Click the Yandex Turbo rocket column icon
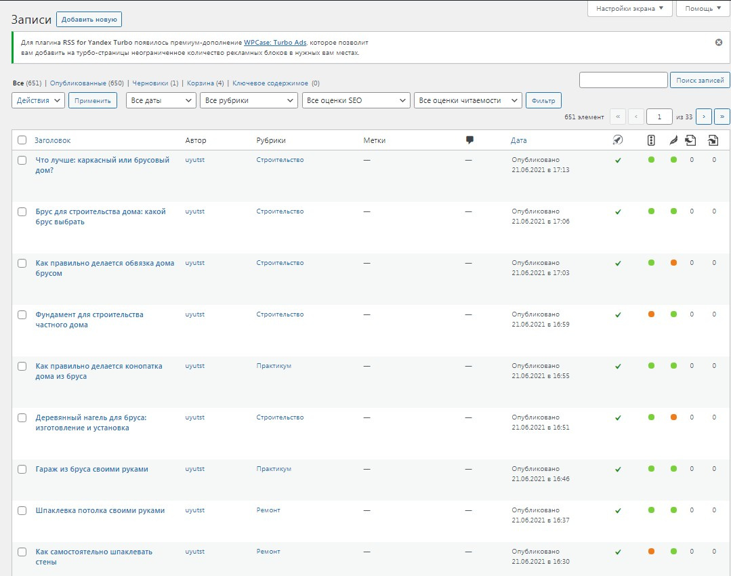This screenshot has width=731, height=576. pyautogui.click(x=617, y=140)
